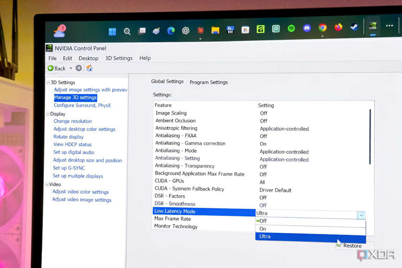Open Adjust video image settings

tap(82, 199)
